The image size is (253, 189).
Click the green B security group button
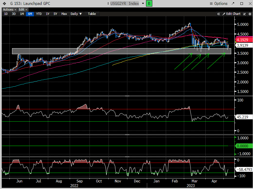149,4
